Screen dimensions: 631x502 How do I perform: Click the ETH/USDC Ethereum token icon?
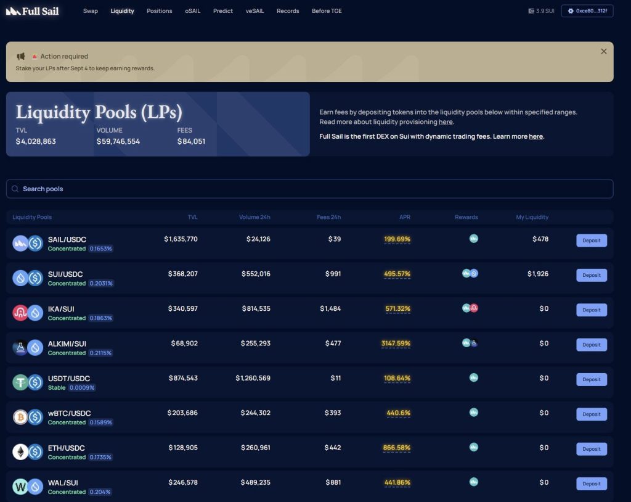[21, 452]
